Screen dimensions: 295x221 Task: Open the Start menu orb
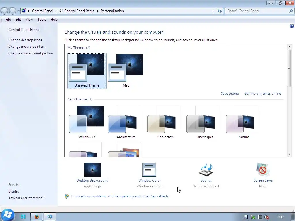click(x=7, y=215)
